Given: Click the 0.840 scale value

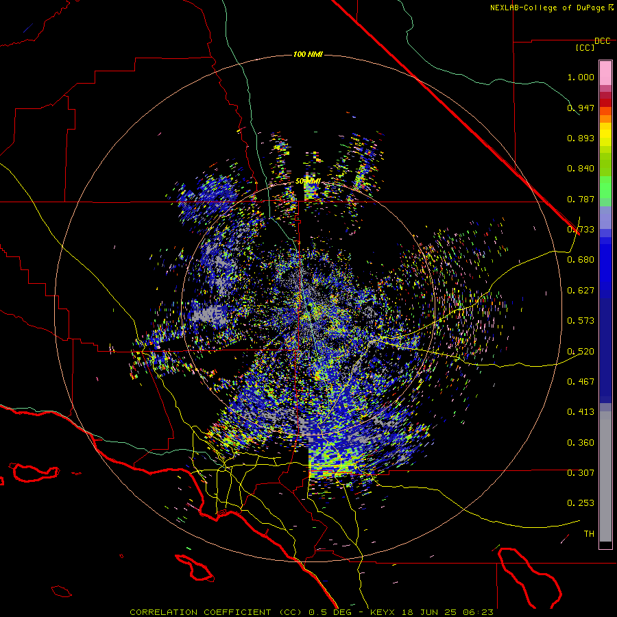Looking at the screenshot, I should [581, 169].
